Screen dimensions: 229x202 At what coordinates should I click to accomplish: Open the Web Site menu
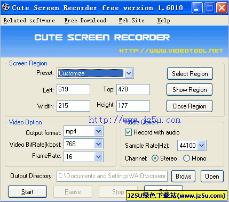pyautogui.click(x=131, y=20)
